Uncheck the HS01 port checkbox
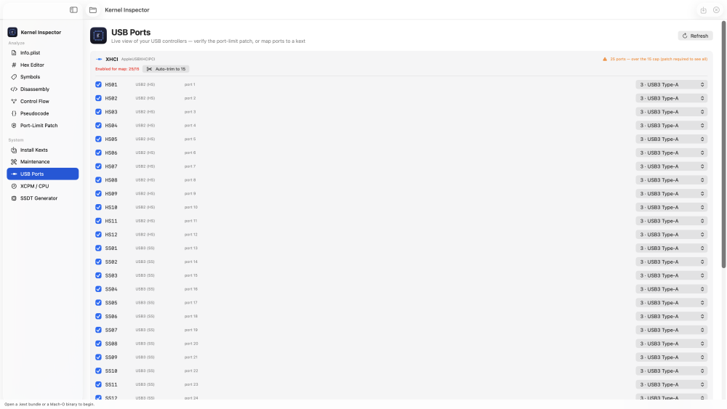Viewport: 727px width, 409px height. (98, 84)
